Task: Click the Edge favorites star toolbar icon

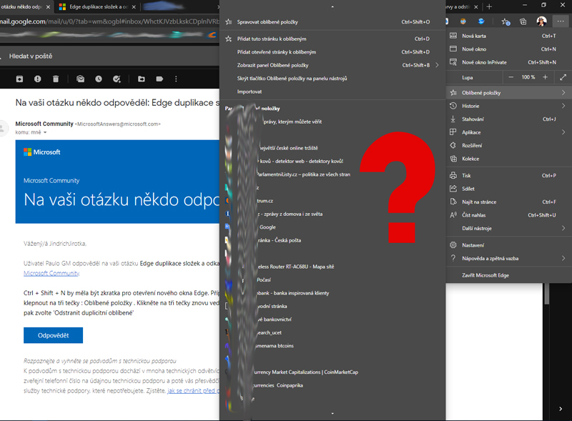Action: (506, 21)
